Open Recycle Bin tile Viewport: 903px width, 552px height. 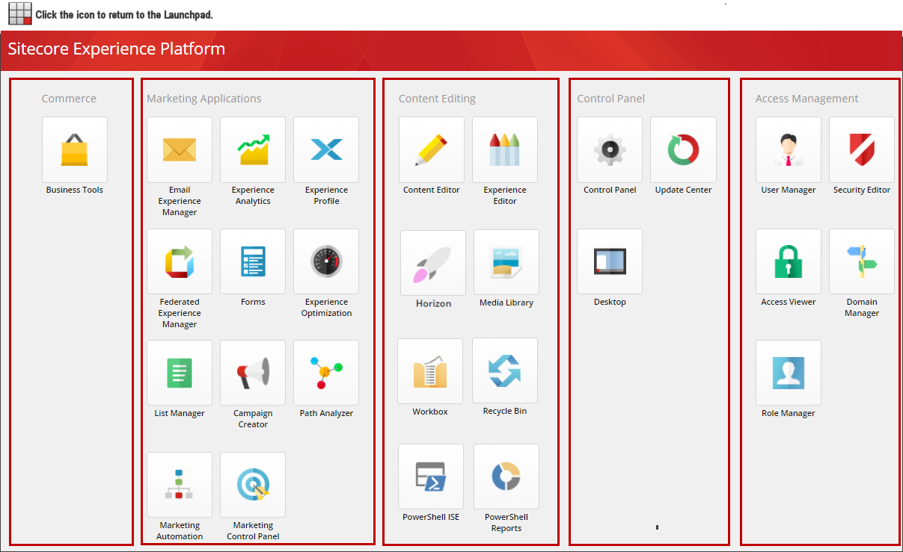(505, 370)
